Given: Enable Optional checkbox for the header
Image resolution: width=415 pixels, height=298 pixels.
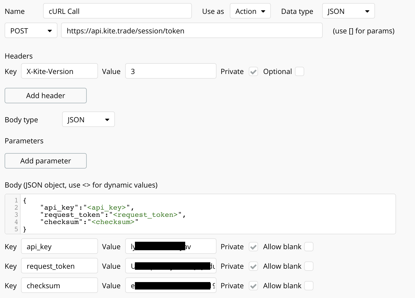Looking at the screenshot, I should pos(299,72).
